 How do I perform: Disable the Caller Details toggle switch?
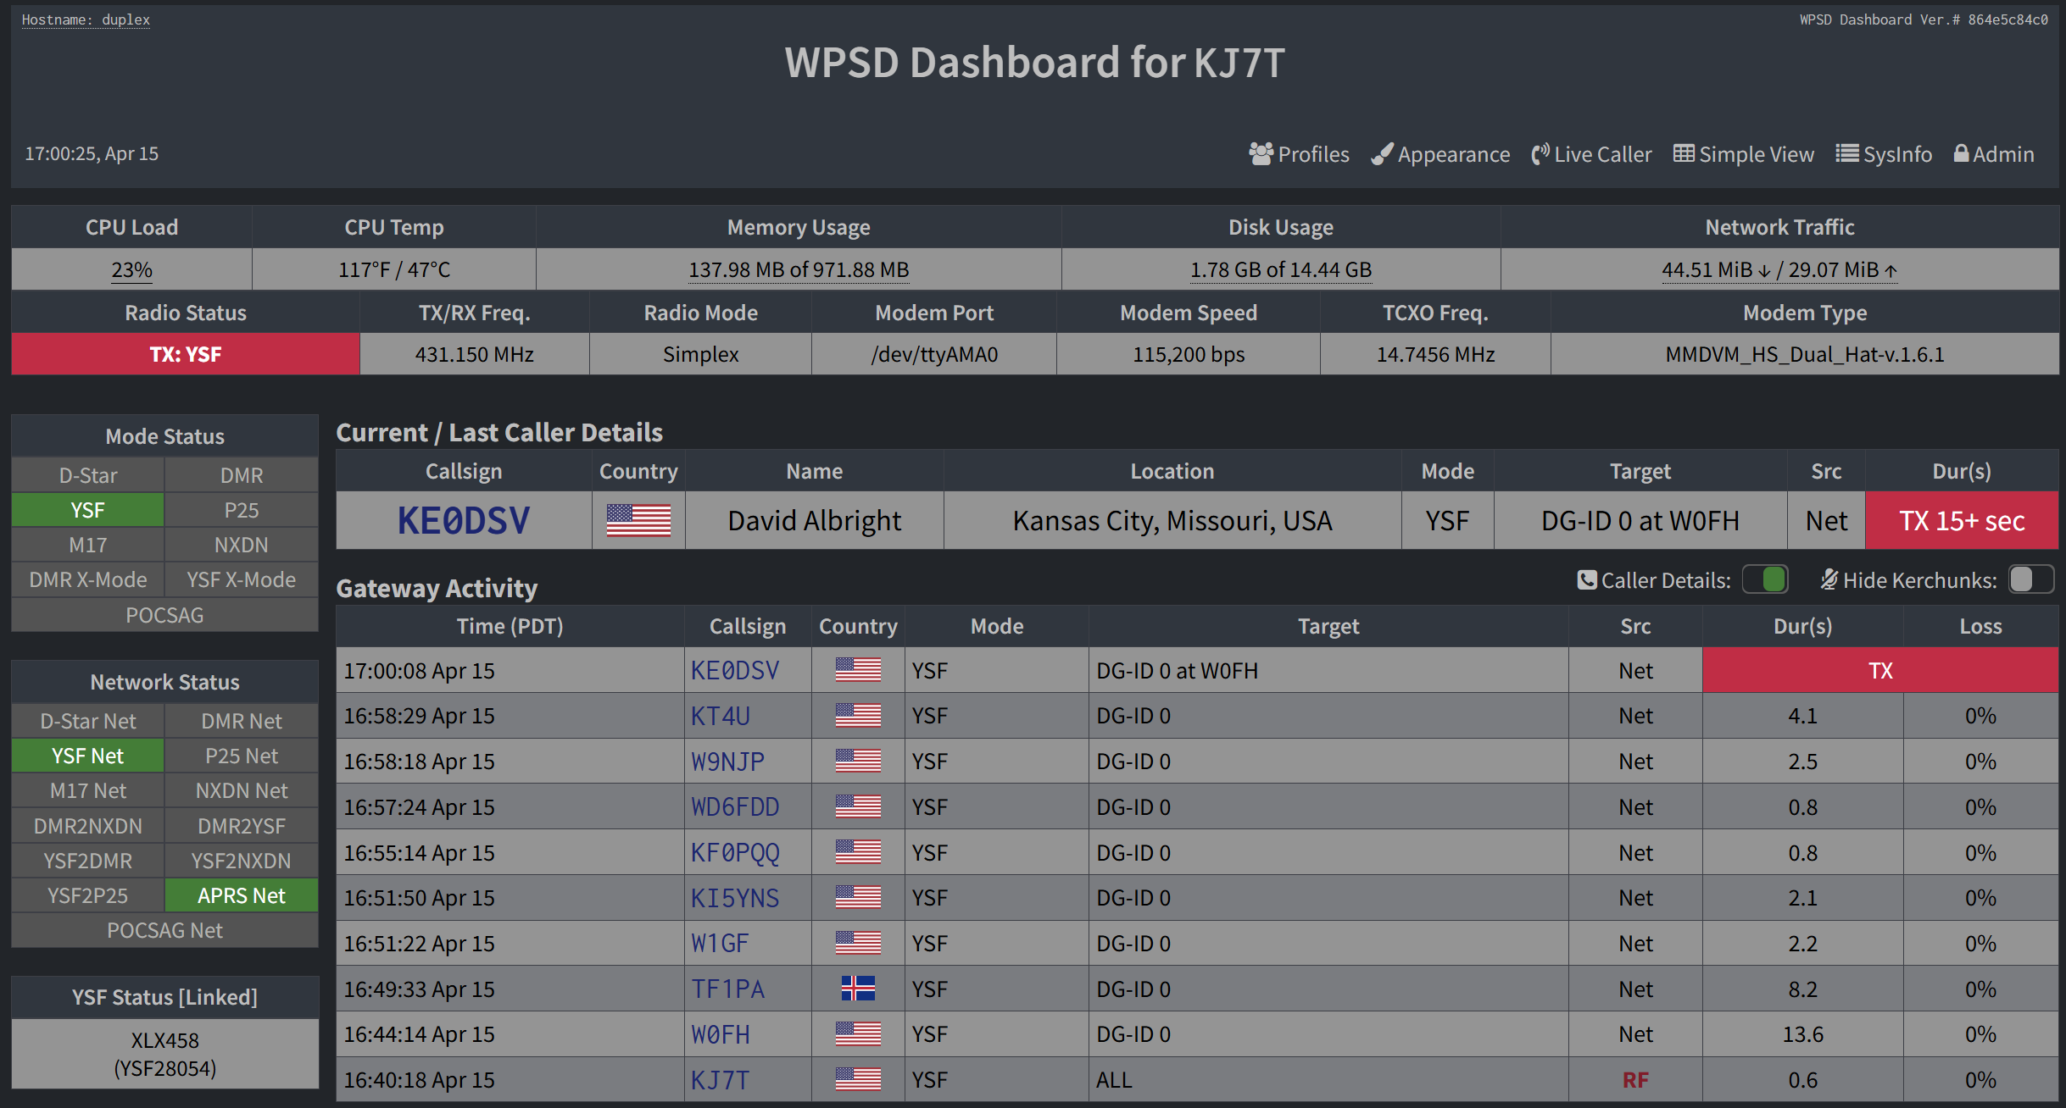pyautogui.click(x=1764, y=579)
